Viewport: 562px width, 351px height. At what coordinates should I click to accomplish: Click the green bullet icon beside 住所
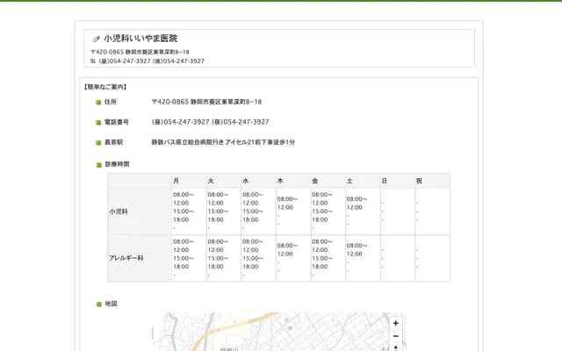click(x=98, y=103)
